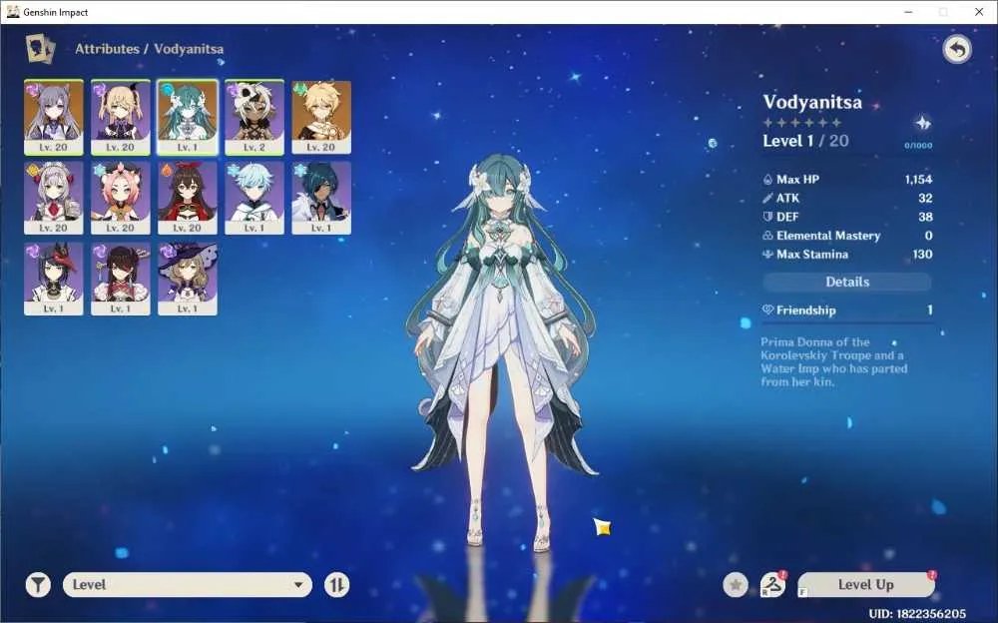The width and height of the screenshot is (998, 623).
Task: Click the return arrow button
Action: pyautogui.click(x=957, y=49)
